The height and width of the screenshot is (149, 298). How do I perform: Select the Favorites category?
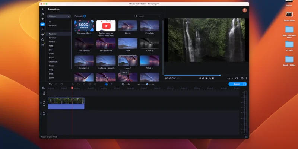pyautogui.click(x=53, y=26)
